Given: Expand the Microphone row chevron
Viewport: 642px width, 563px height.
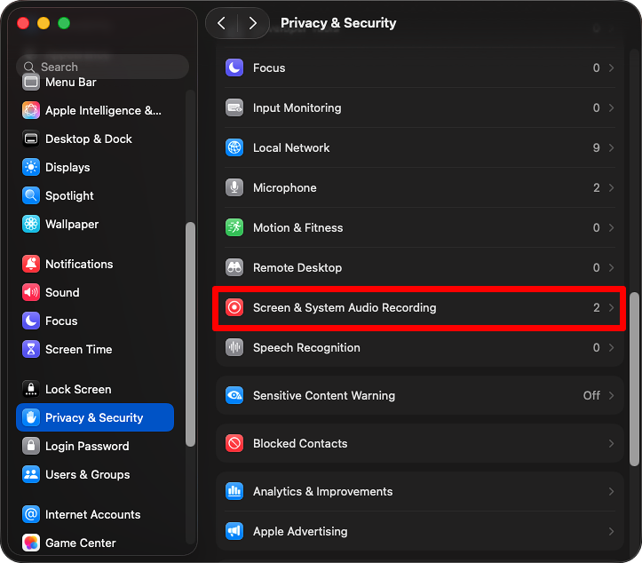Looking at the screenshot, I should pos(611,187).
